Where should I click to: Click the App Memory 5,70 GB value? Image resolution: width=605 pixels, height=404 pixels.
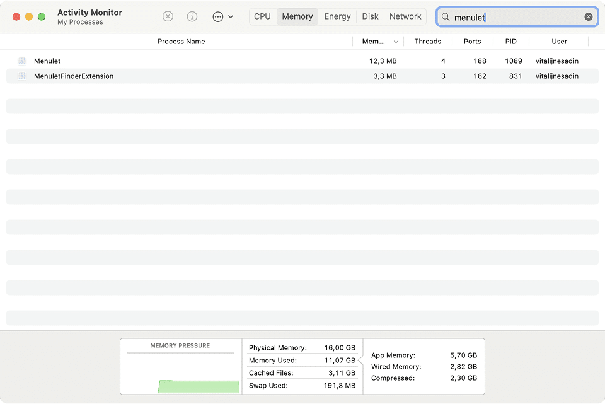[x=463, y=355]
